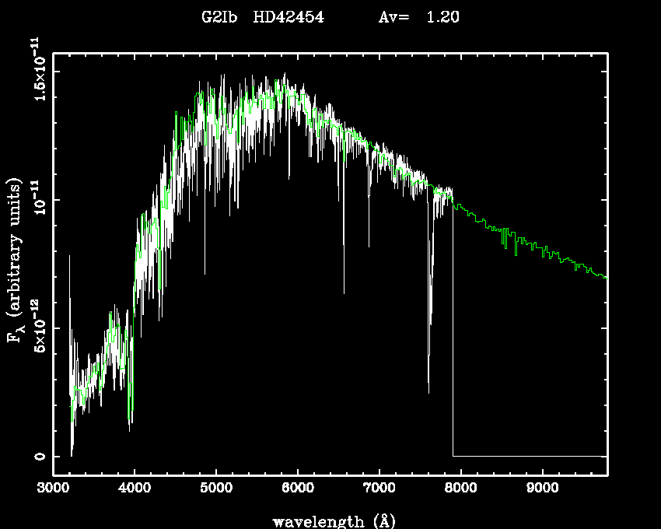Click the 9000 wavelength tick label
Image resolution: width=661 pixels, height=529 pixels.
[542, 489]
